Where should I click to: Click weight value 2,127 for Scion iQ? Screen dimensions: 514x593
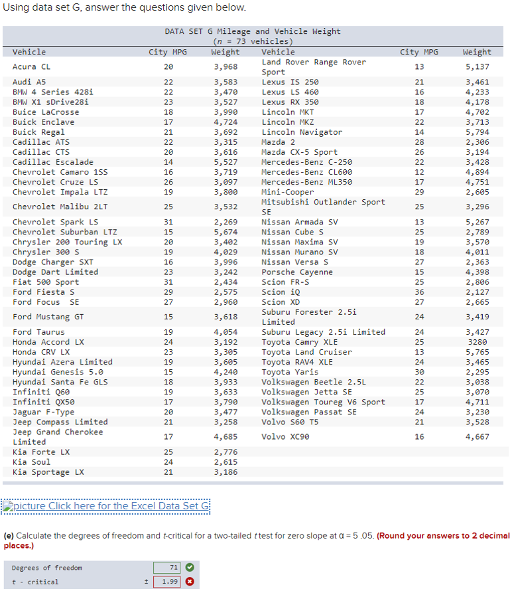pyautogui.click(x=477, y=292)
